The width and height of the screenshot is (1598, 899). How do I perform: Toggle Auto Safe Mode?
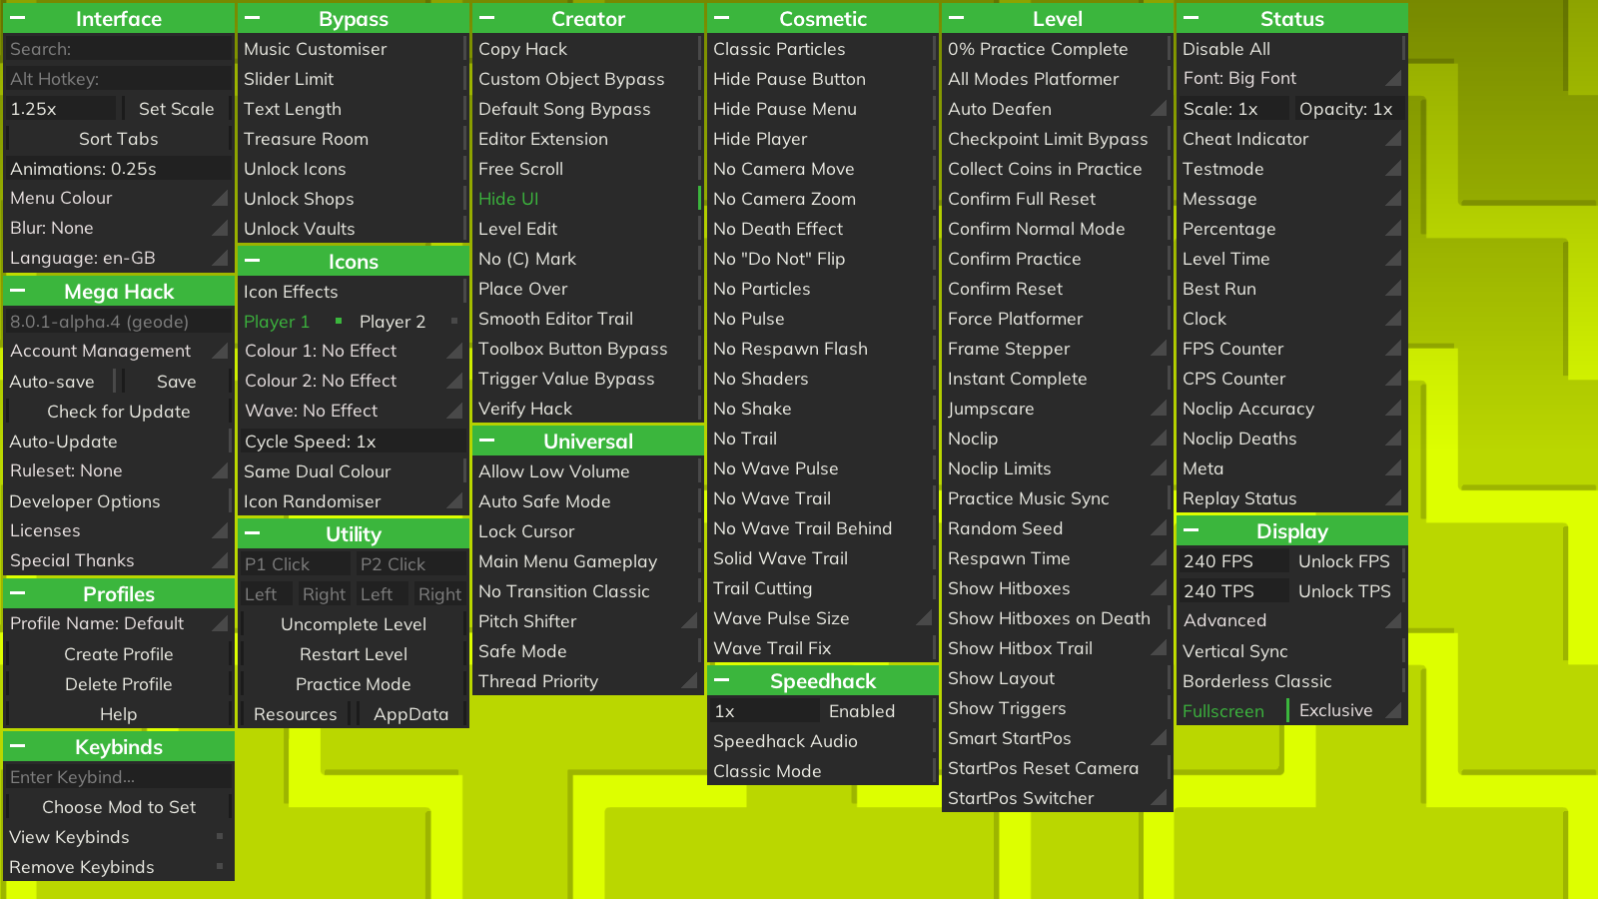tap(587, 501)
